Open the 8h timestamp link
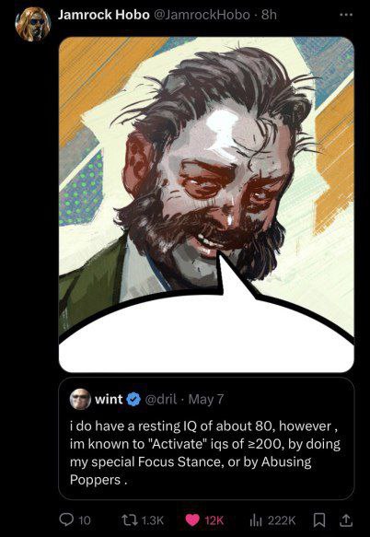370x537 pixels. pyautogui.click(x=269, y=15)
